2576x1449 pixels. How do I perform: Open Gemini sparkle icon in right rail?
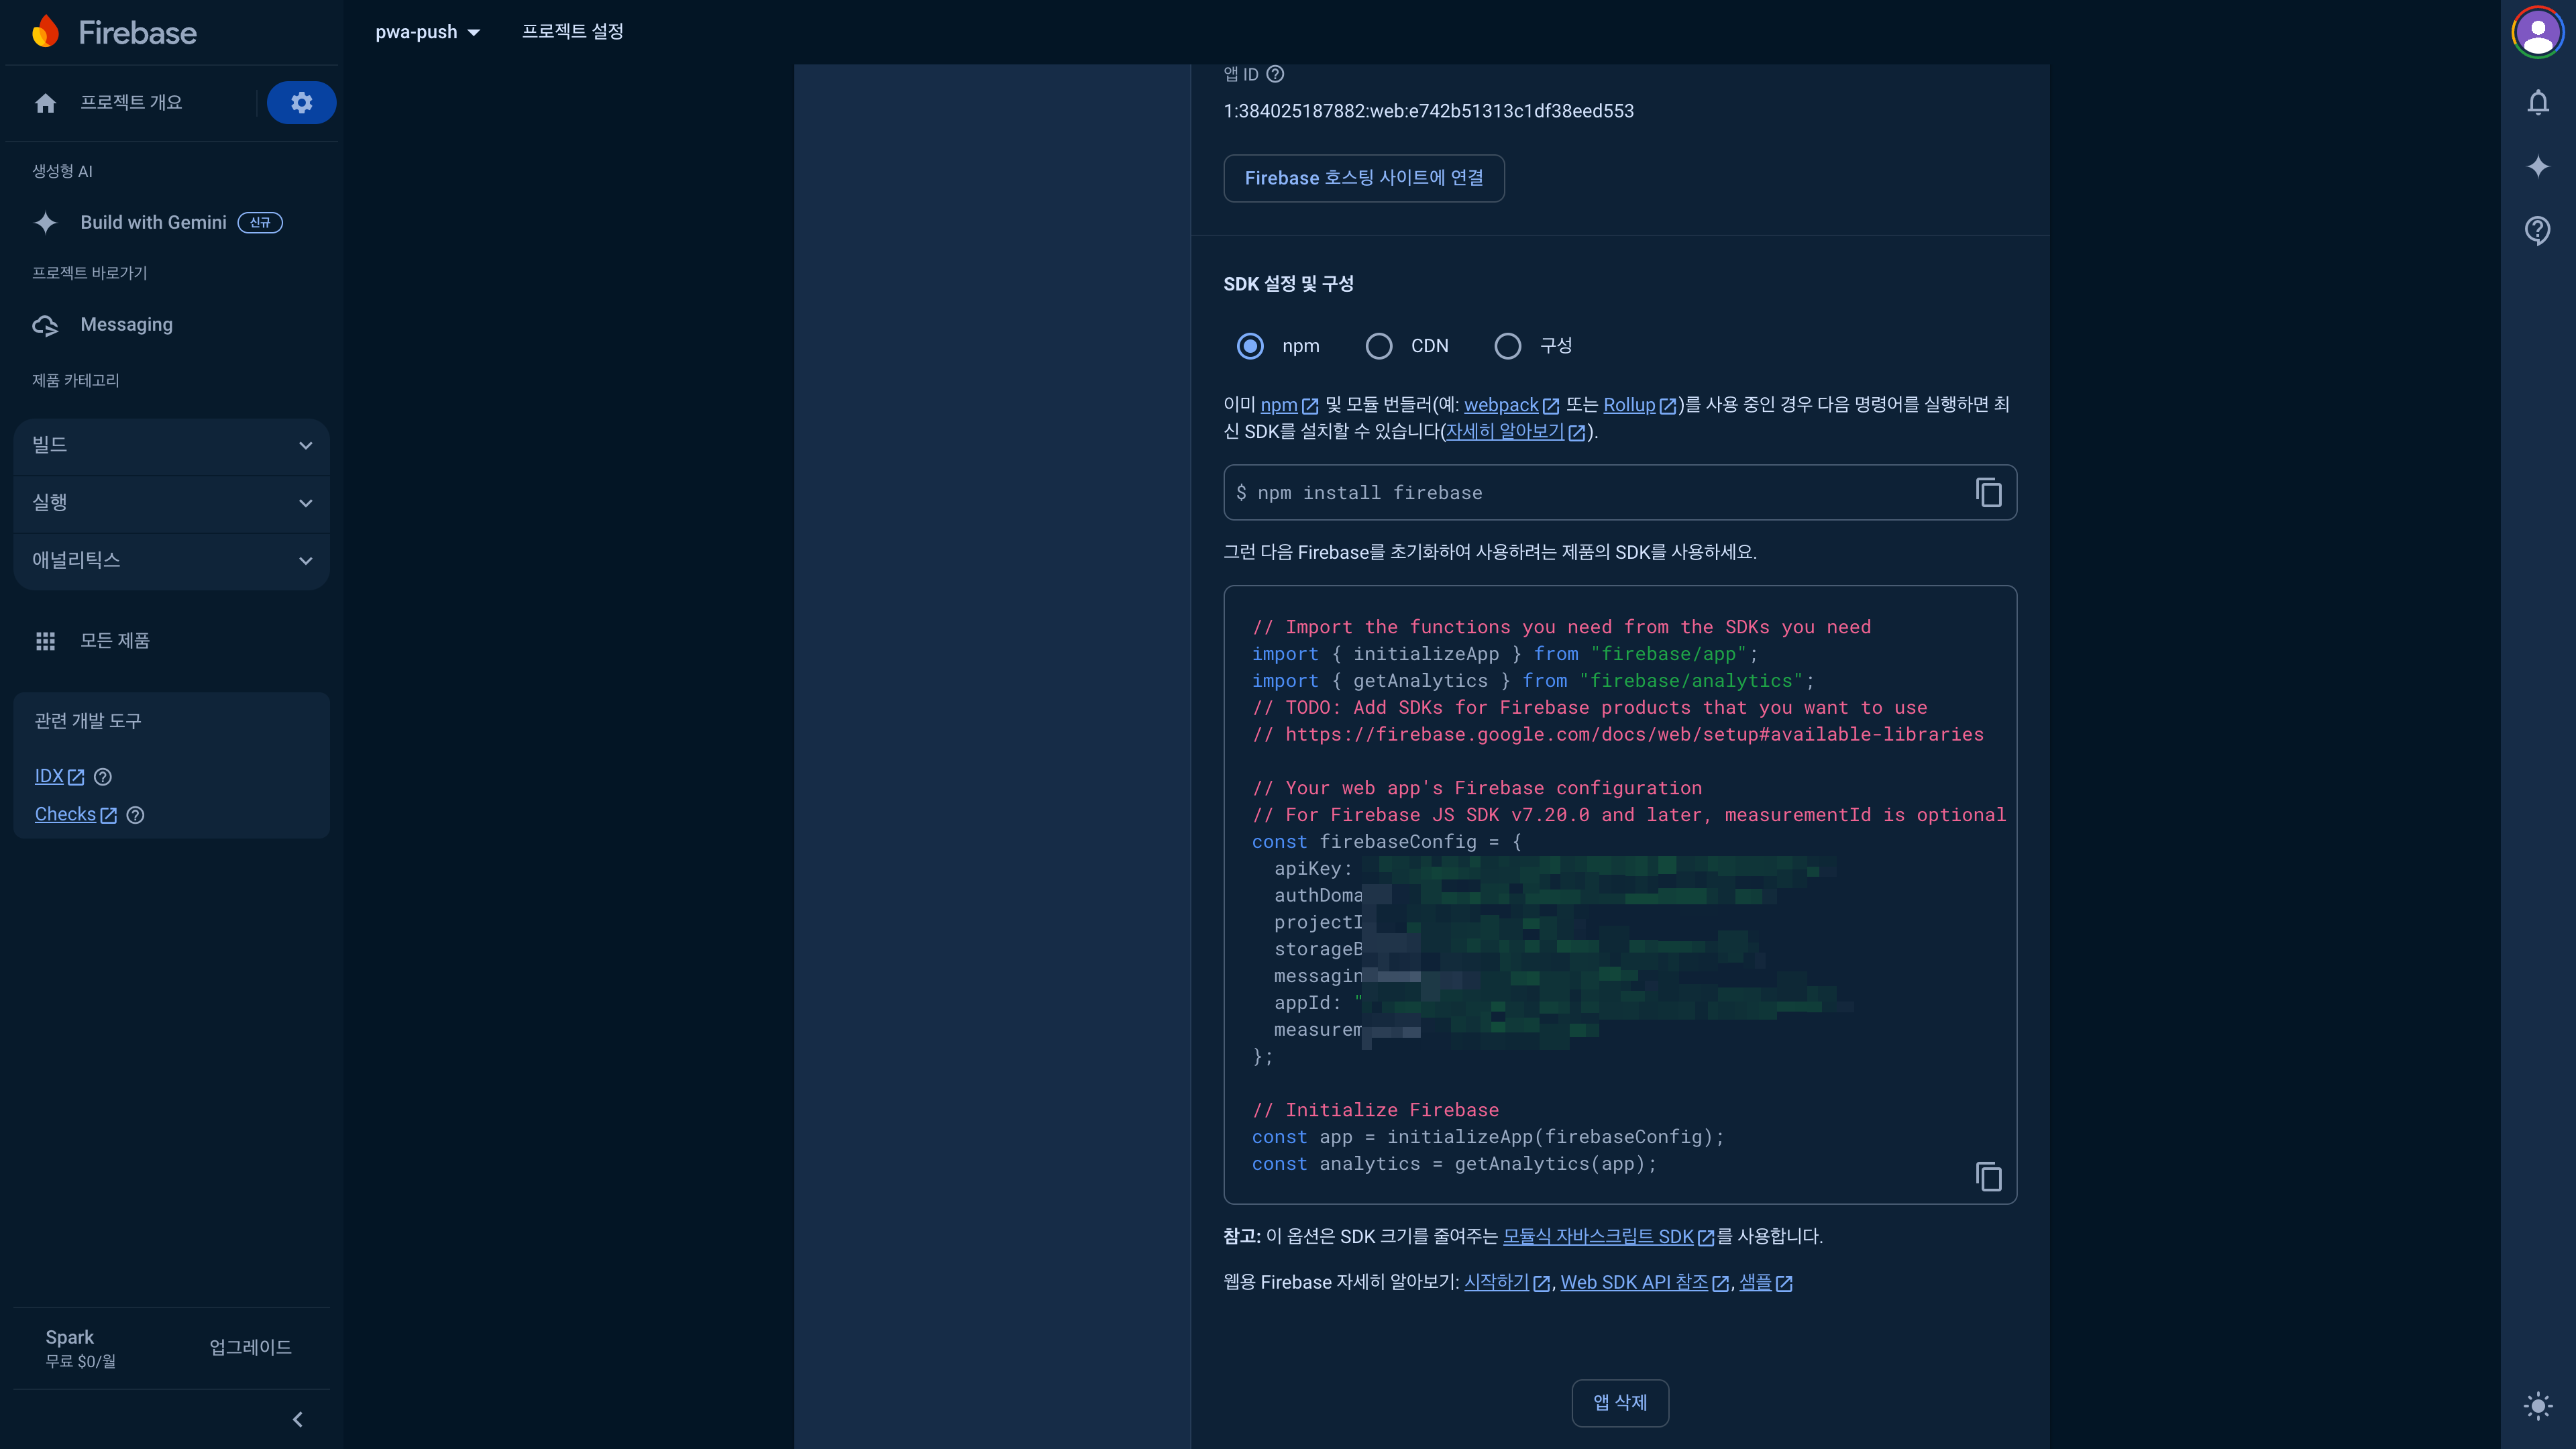click(2537, 166)
